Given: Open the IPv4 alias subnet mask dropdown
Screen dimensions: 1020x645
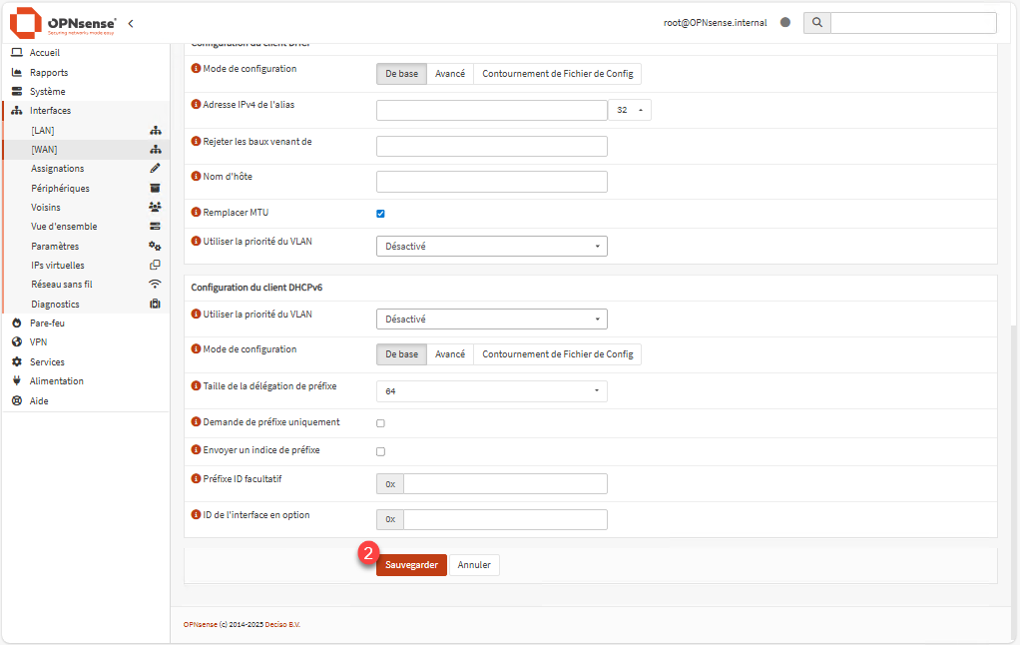Looking at the screenshot, I should click(x=629, y=110).
